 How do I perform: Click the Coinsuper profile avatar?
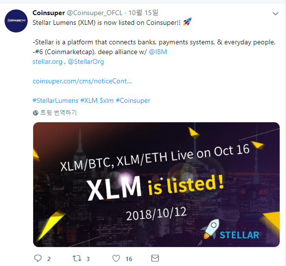(x=16, y=21)
